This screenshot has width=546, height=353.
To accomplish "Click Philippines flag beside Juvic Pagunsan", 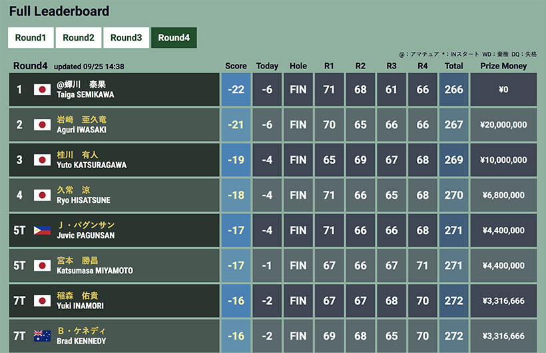I will tap(43, 231).
